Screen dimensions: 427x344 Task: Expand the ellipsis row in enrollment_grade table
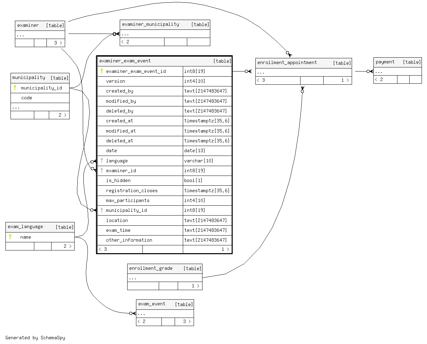tap(165, 278)
